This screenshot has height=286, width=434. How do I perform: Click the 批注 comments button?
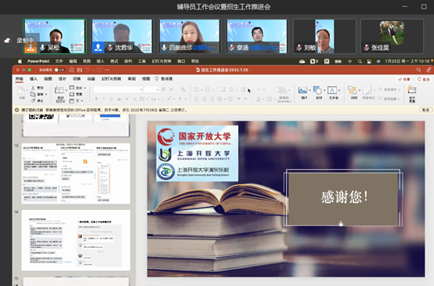pyautogui.click(x=424, y=79)
